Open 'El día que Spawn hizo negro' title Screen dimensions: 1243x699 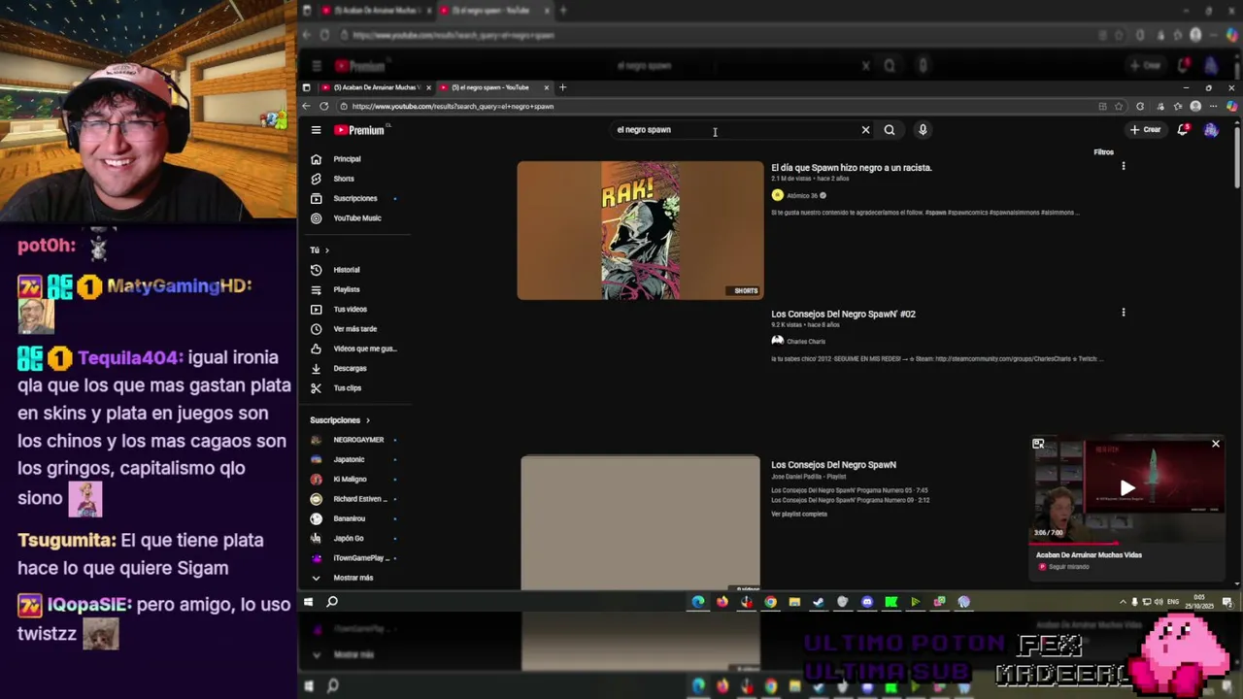852,168
